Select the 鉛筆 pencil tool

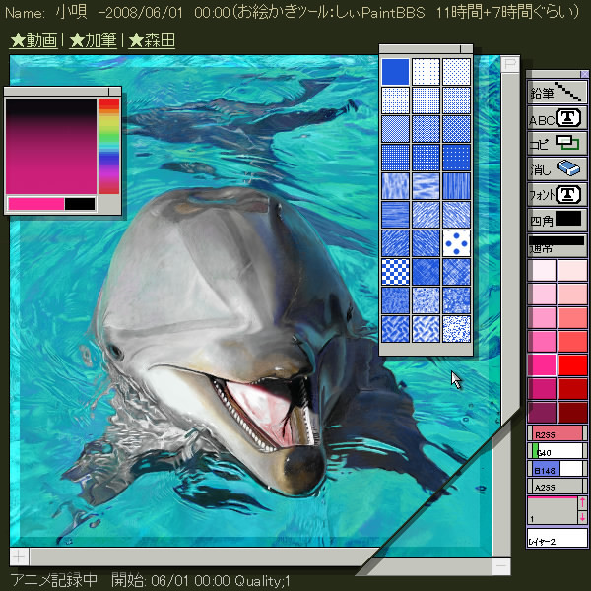[558, 93]
